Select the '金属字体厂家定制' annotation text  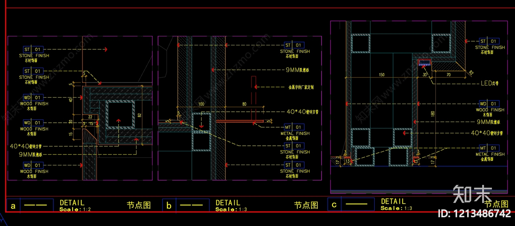tap(301, 87)
